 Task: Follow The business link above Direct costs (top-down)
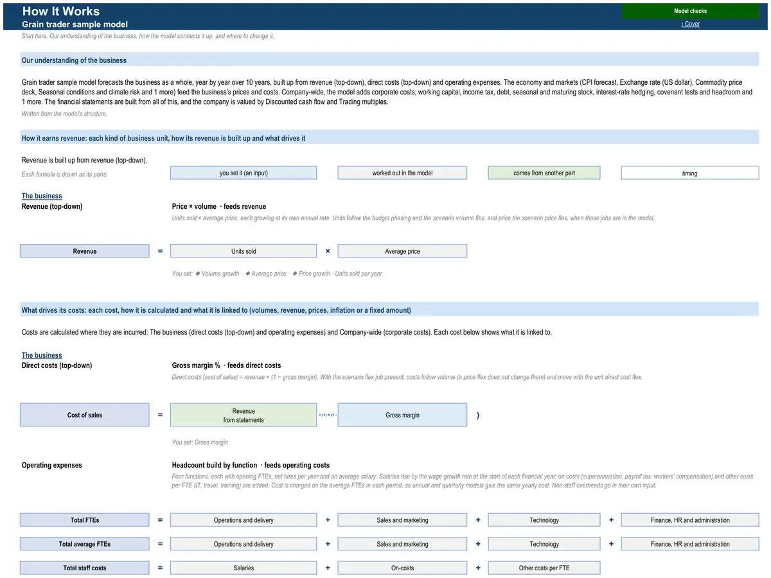42,355
